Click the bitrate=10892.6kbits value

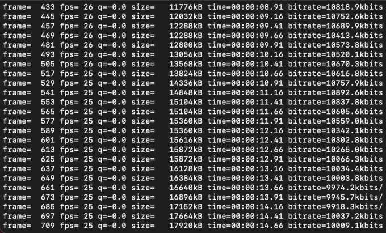pos(335,92)
